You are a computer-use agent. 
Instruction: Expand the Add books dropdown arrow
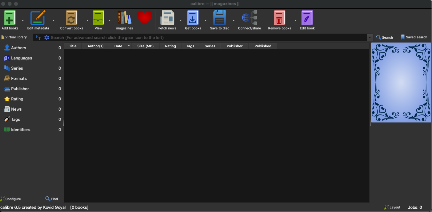pos(23,20)
